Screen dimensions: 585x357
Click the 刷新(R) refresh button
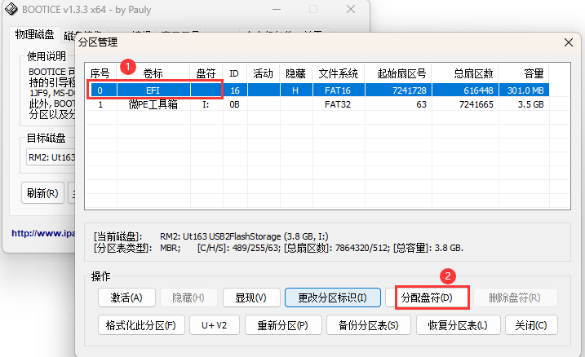point(42,194)
